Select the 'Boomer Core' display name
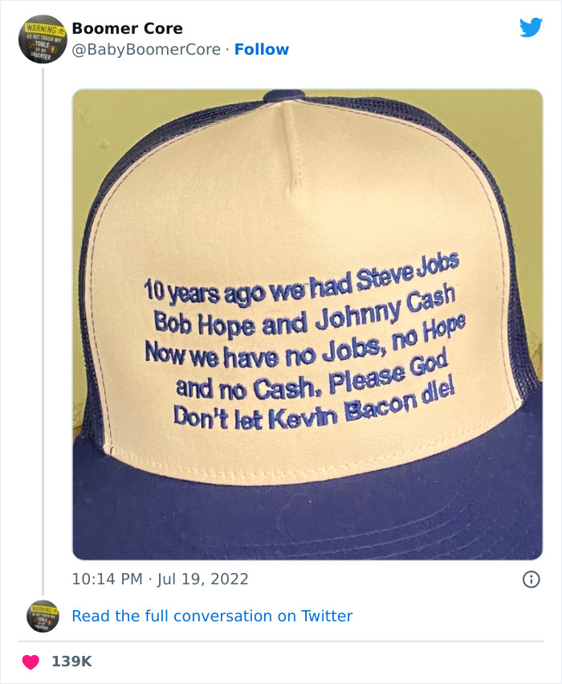Image resolution: width=562 pixels, height=684 pixels. tap(126, 27)
